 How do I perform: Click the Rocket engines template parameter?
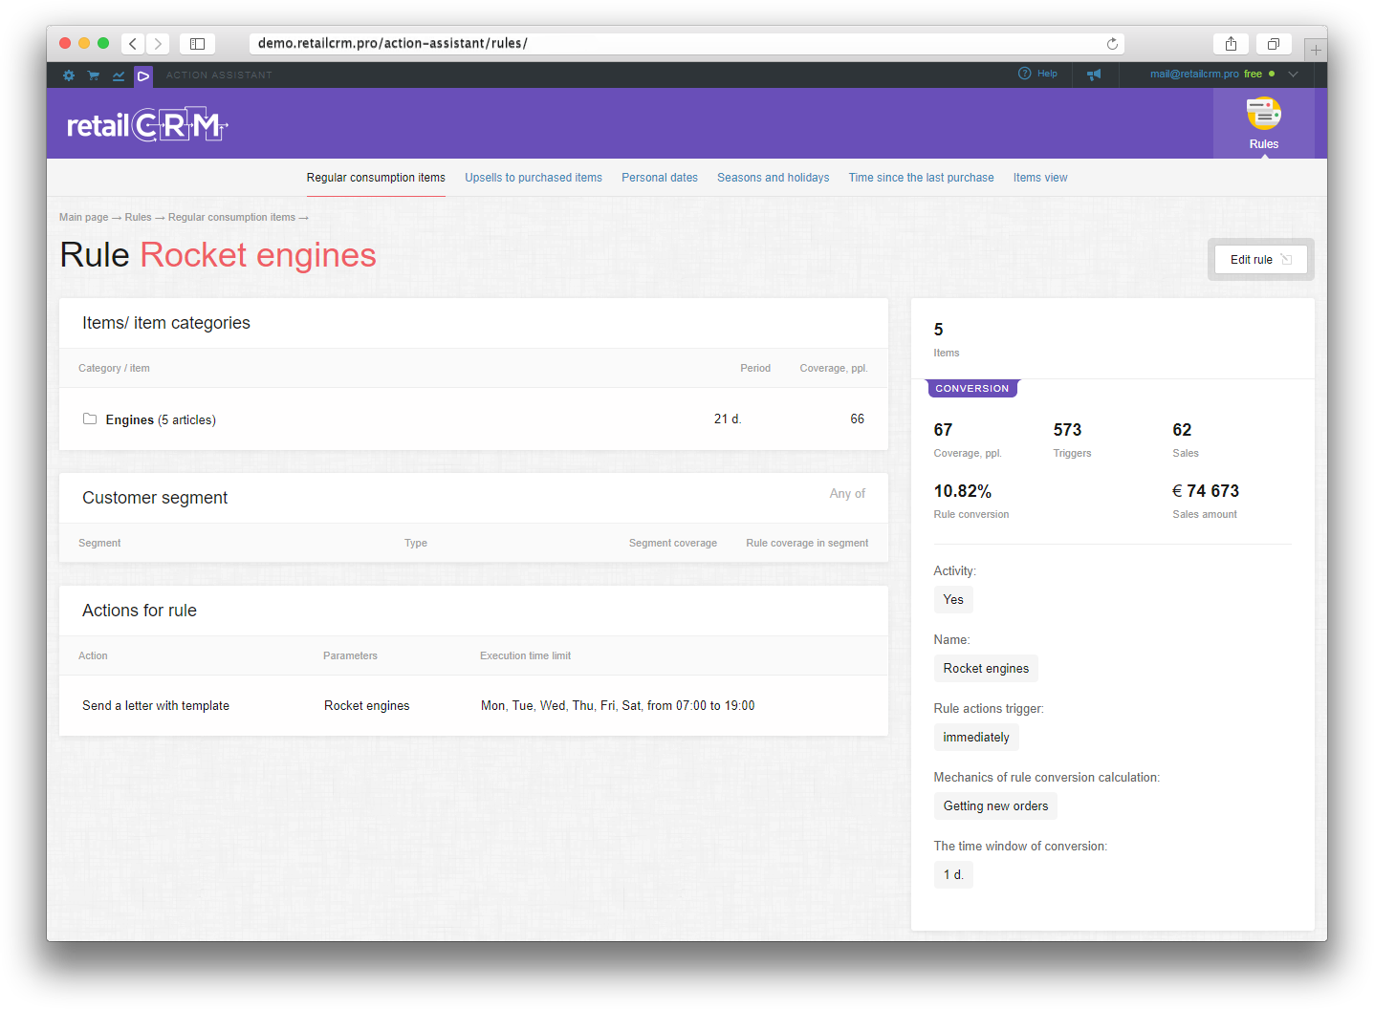tap(366, 706)
